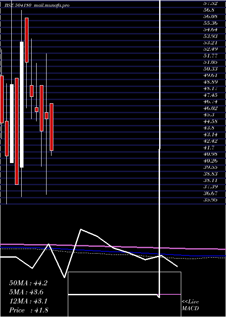The width and height of the screenshot is (226, 317).
Task: Click the 43.14 price axis label
Action: (211, 134)
